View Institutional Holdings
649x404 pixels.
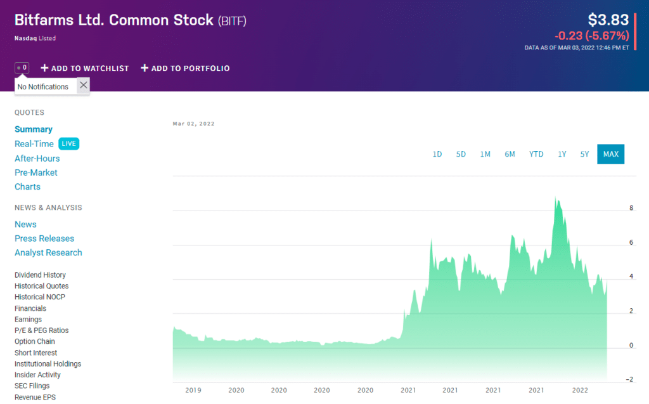[48, 364]
